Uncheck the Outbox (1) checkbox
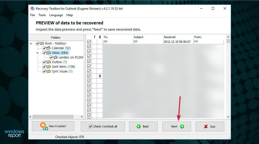Screen dimensions: 259x144 [44, 62]
